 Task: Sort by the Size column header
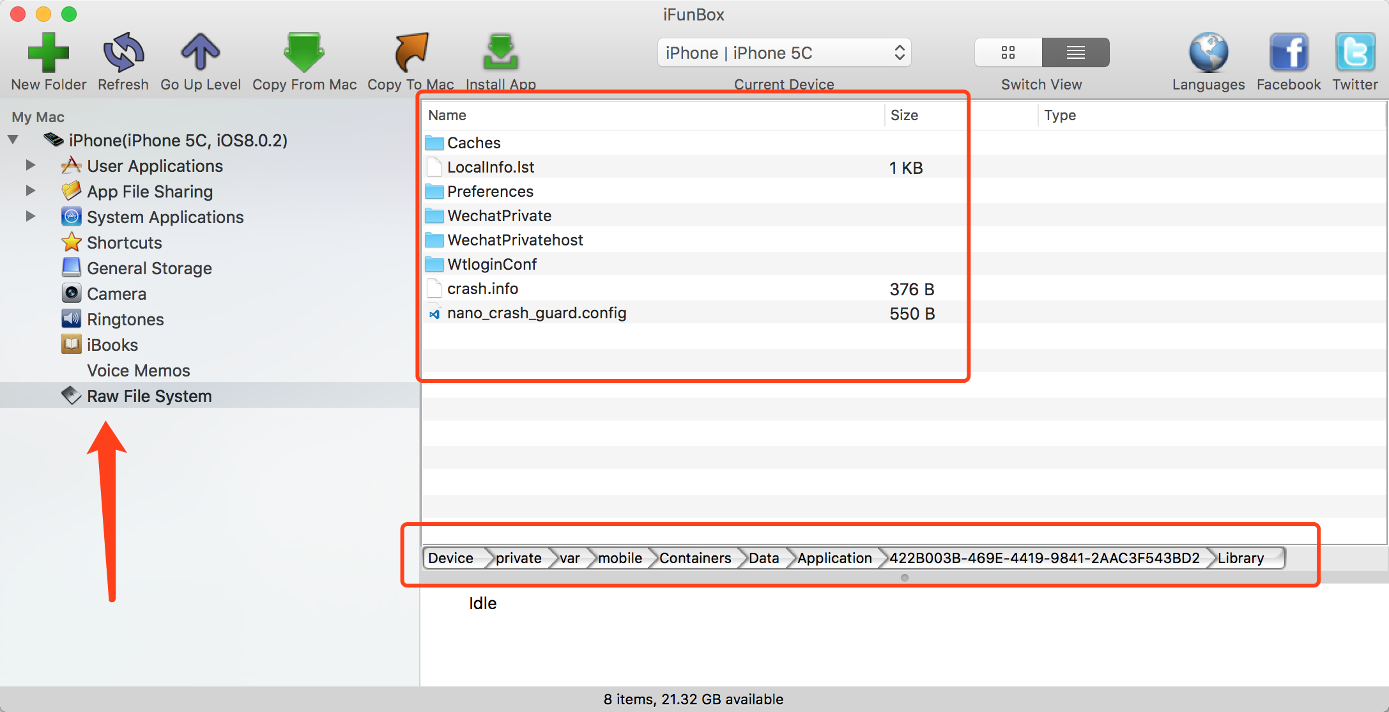point(961,115)
